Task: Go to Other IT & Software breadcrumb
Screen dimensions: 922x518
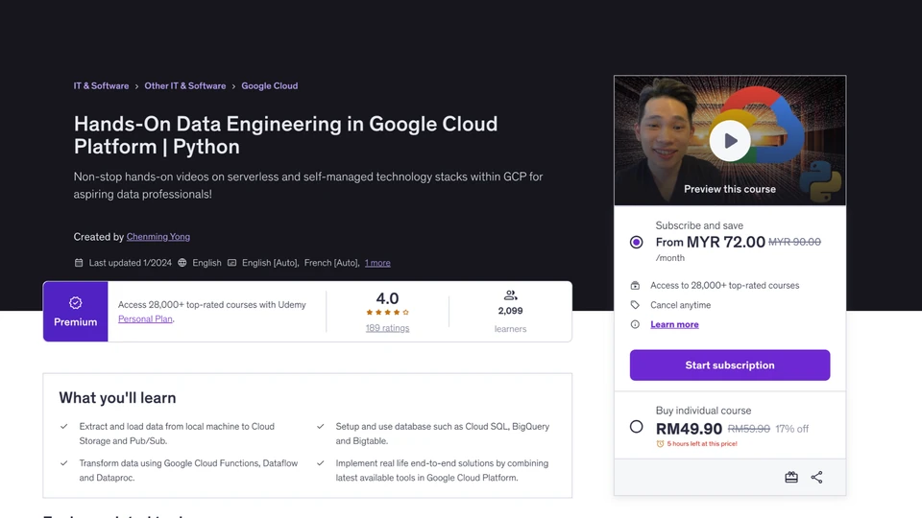Action: click(185, 85)
